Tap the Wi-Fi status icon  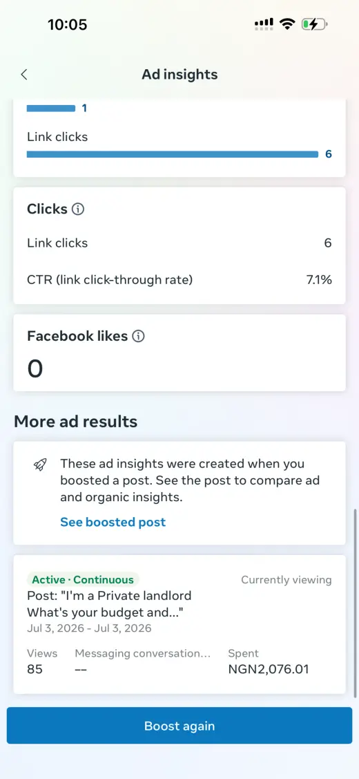point(287,24)
